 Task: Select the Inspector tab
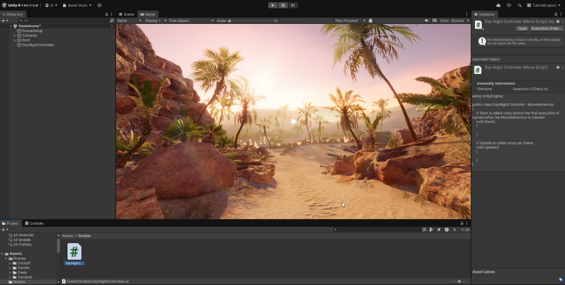pyautogui.click(x=484, y=14)
